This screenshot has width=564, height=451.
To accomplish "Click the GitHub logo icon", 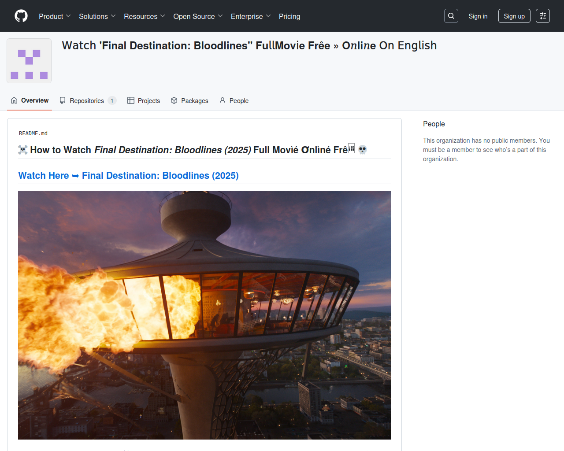I will point(21,16).
